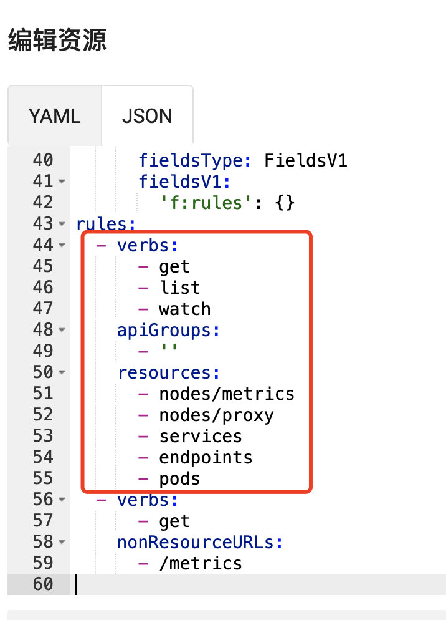Switch to the JSON tab
The image size is (446, 620).
click(x=147, y=116)
